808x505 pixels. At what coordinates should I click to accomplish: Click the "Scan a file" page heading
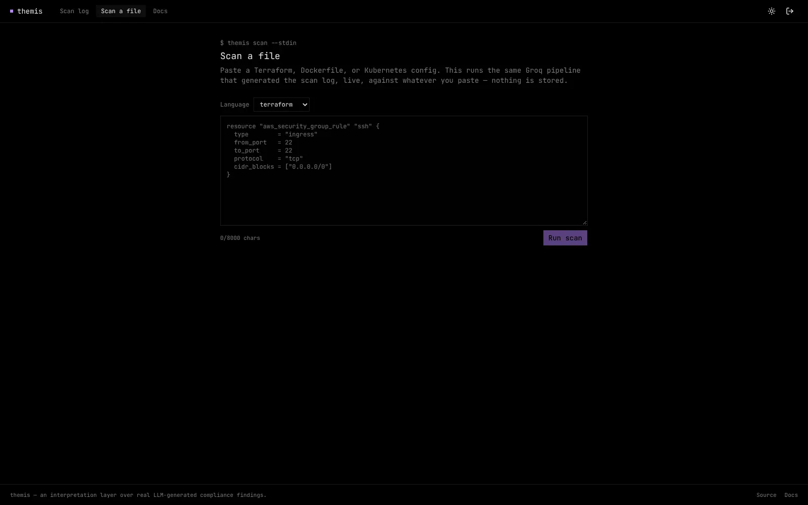250,56
